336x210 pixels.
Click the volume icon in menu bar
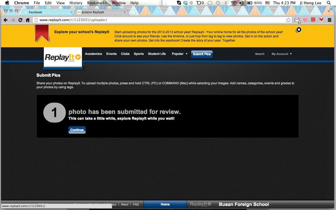pyautogui.click(x=241, y=3)
